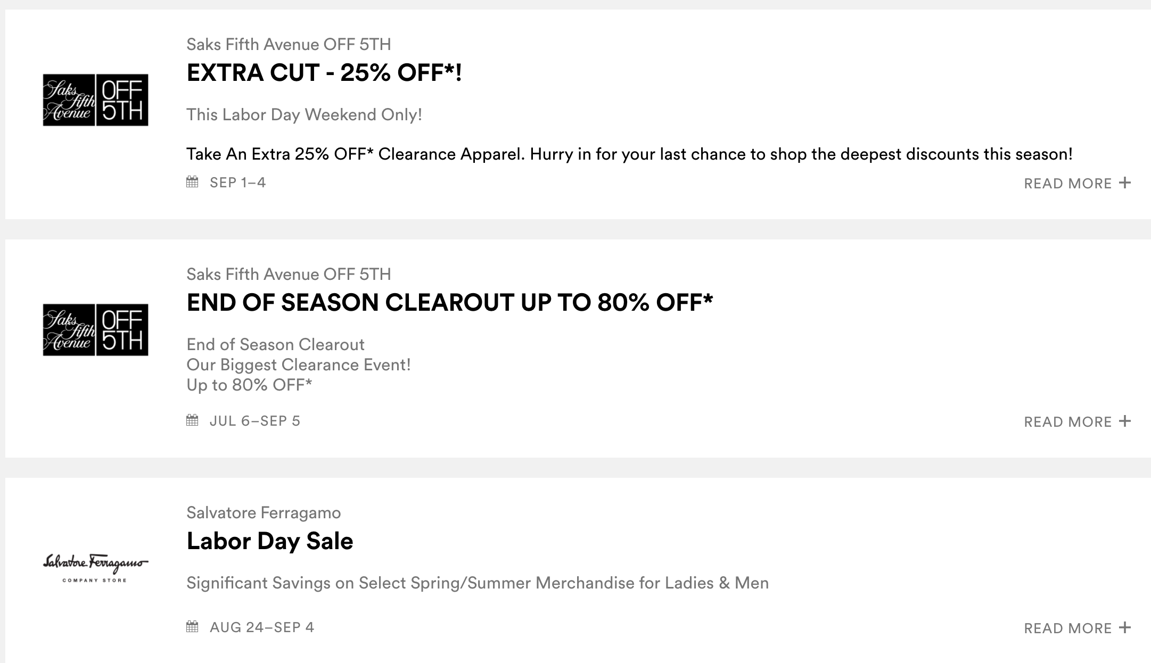The width and height of the screenshot is (1151, 663).
Task: Open the Labor Day Sale headline
Action: point(269,541)
